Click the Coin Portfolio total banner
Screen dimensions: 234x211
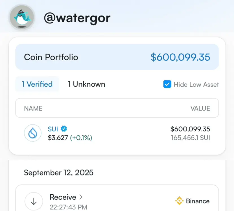pos(117,57)
